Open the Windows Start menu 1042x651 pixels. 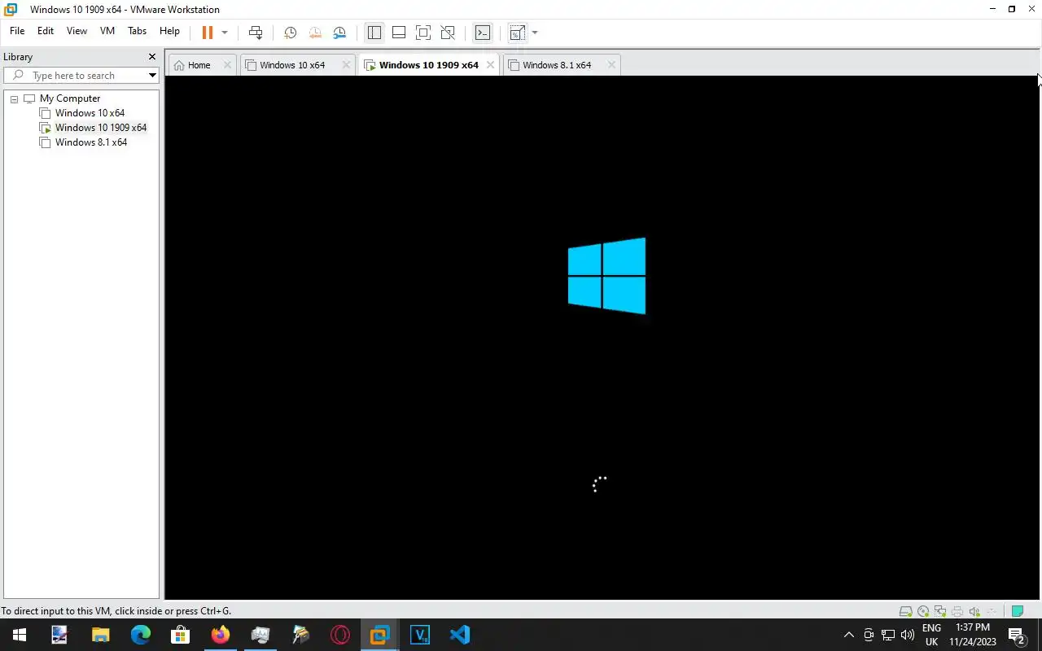pos(20,635)
